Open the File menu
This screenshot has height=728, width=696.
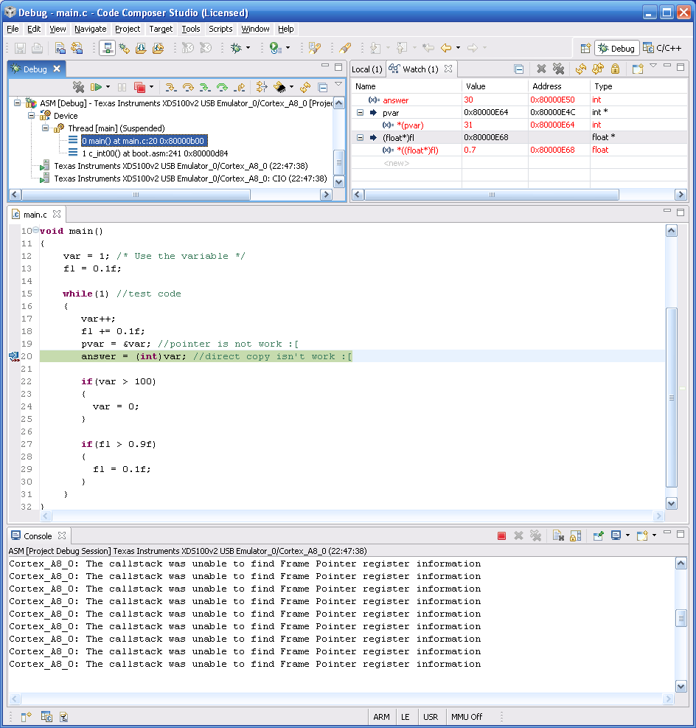(13, 29)
